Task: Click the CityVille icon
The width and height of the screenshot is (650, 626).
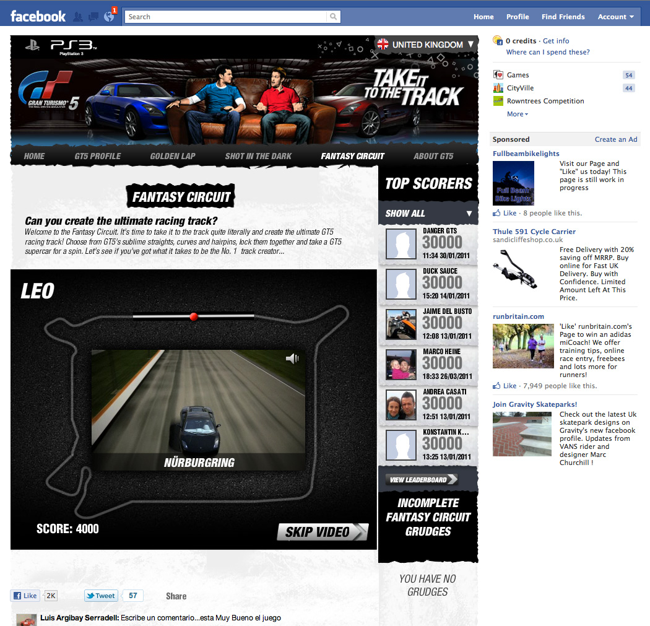Action: tap(498, 88)
